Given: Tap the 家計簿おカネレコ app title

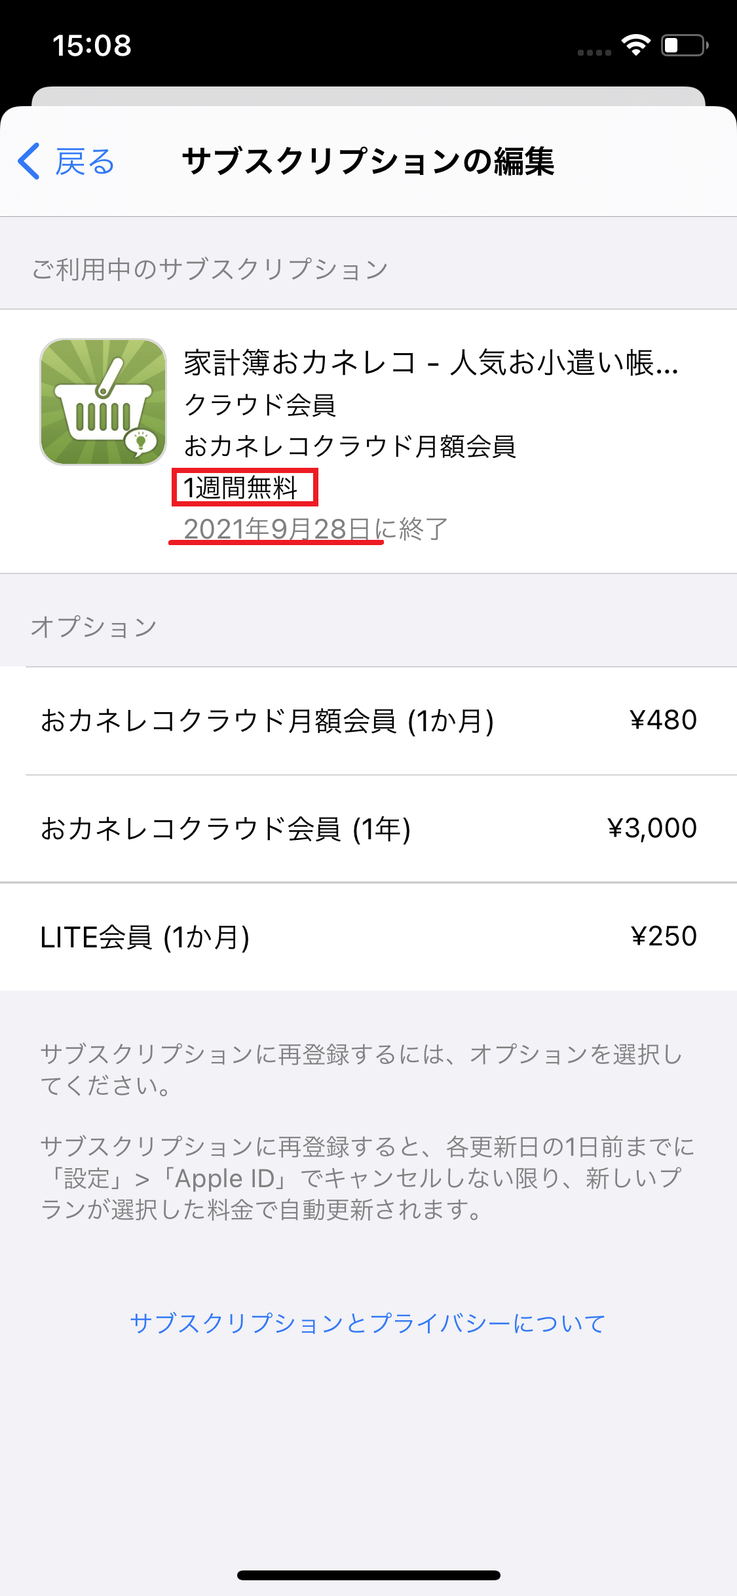Looking at the screenshot, I should (431, 362).
